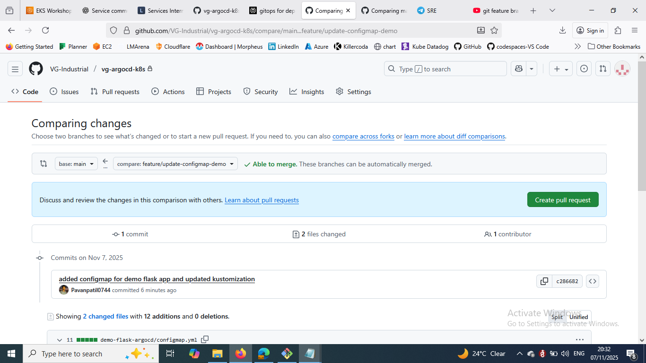The image size is (646, 363).
Task: Go to the Pull requests tab
Action: coord(115,92)
